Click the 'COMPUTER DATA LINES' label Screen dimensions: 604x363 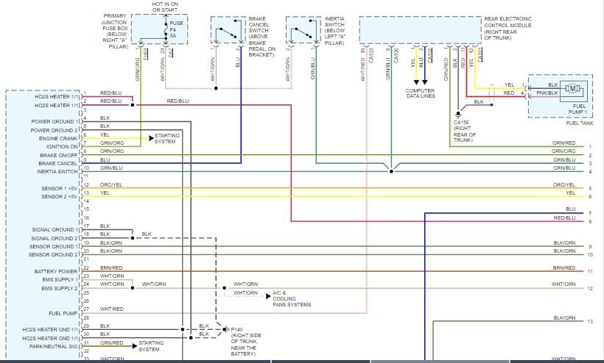coord(421,93)
